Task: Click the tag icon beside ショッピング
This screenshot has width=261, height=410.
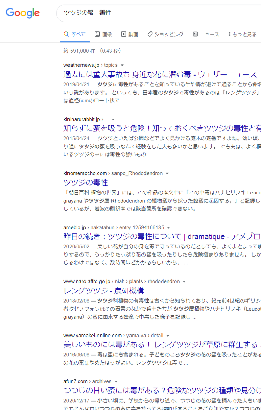Action: click(x=150, y=34)
